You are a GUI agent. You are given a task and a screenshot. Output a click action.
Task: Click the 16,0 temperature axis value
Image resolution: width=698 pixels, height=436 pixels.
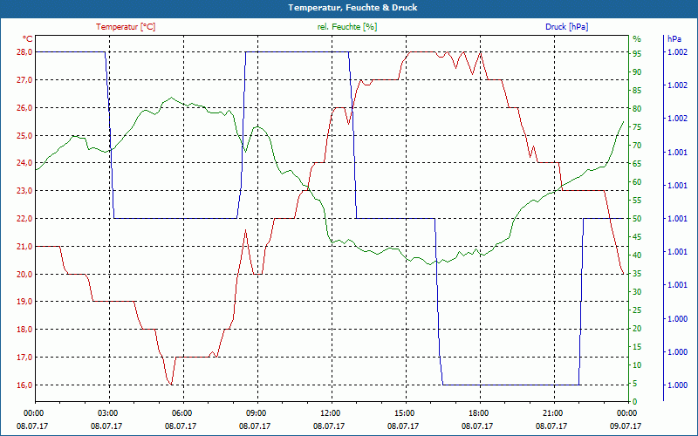pos(24,385)
